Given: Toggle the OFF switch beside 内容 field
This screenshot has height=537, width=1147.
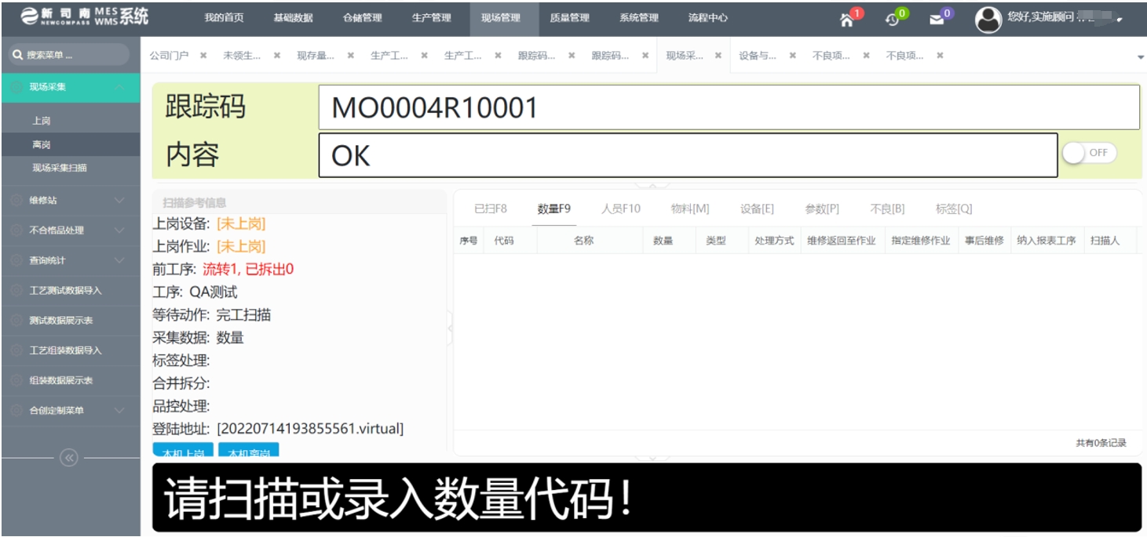Looking at the screenshot, I should (1089, 153).
